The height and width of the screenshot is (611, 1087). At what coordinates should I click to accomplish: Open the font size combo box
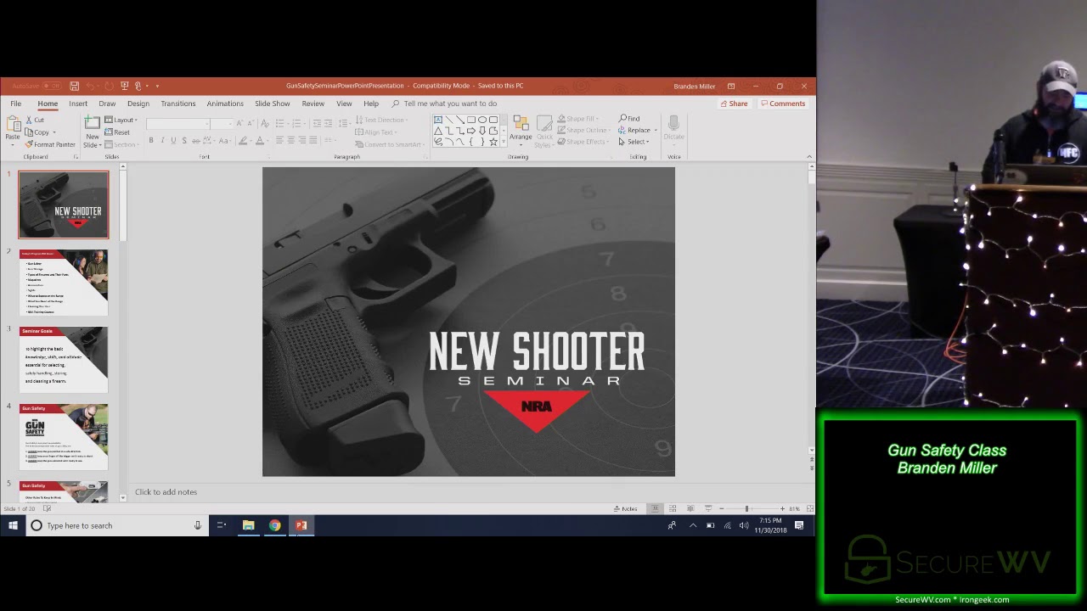[x=220, y=124]
